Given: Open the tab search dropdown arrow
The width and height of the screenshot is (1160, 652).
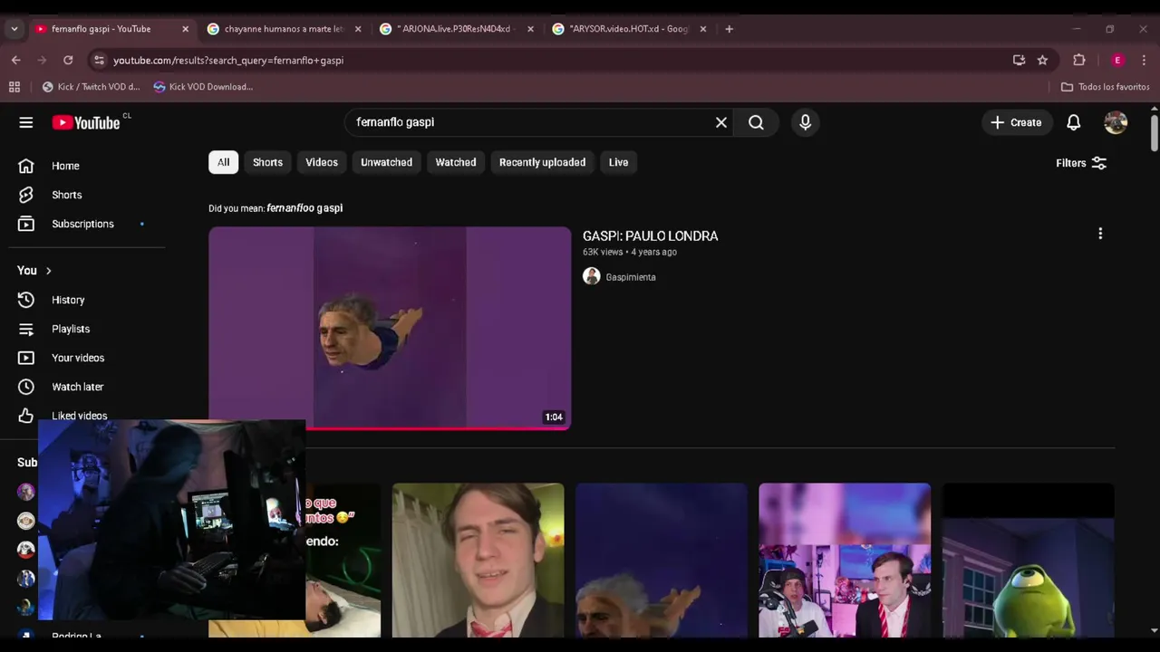Looking at the screenshot, I should click(14, 29).
